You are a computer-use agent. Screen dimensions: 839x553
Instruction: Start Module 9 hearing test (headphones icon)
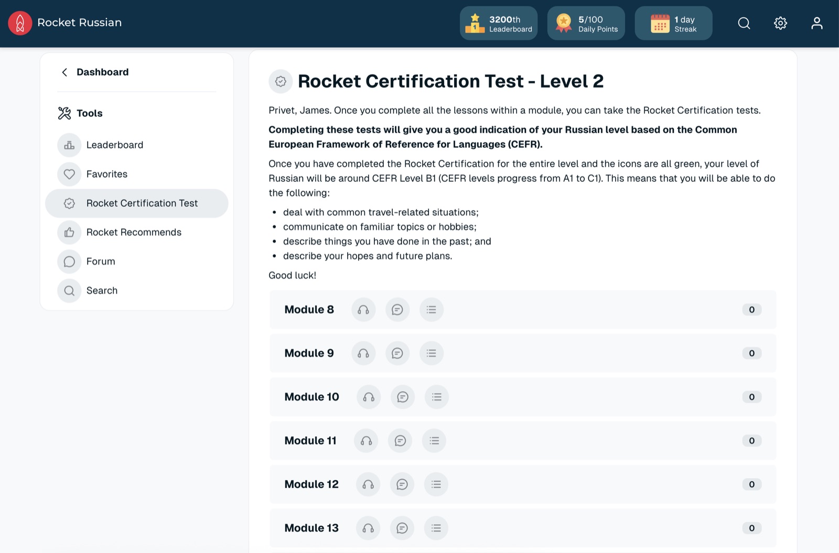363,353
